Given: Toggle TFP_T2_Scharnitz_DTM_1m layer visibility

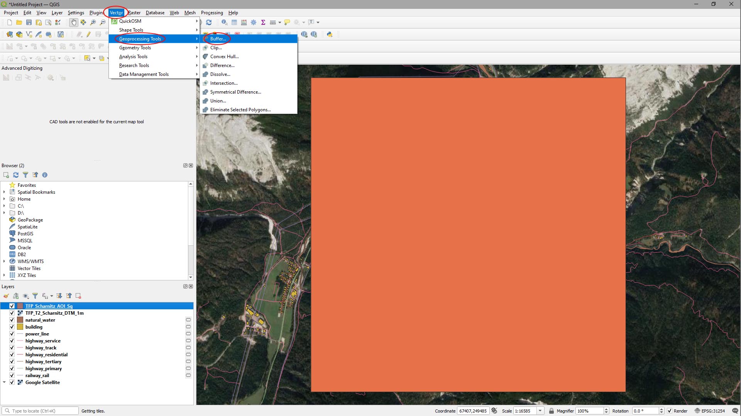Looking at the screenshot, I should [12, 313].
